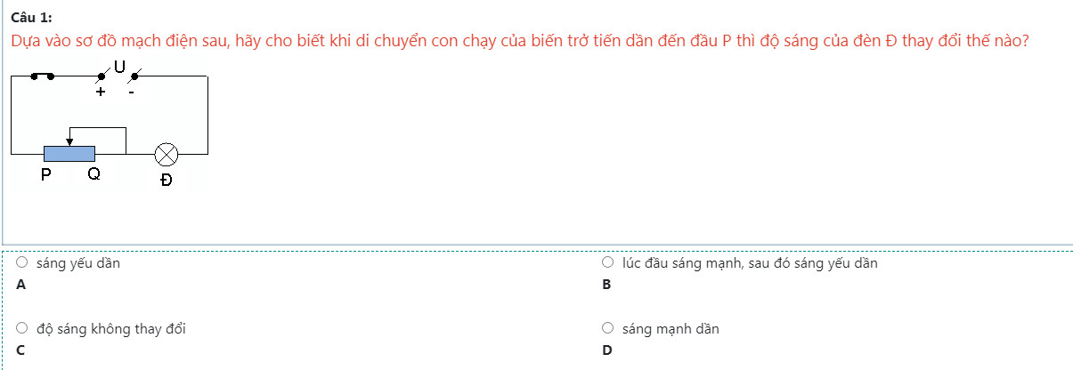This screenshot has width=1073, height=370.
Task: Choose the "lúc đầu sáng mạnh" radio option
Action: pos(608,263)
